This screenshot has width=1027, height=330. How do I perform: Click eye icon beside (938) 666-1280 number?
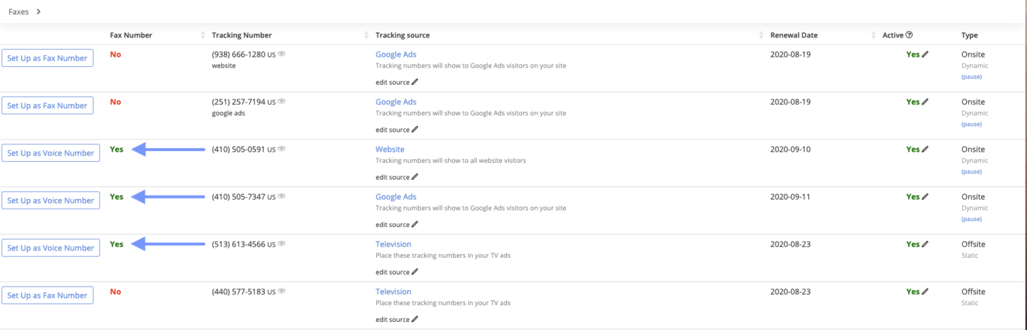click(x=281, y=54)
